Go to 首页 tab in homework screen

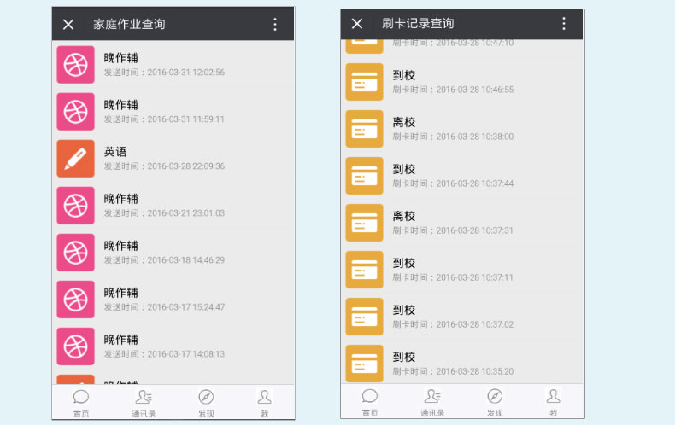pyautogui.click(x=81, y=403)
